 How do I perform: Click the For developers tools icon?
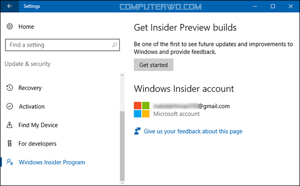[x=9, y=143]
